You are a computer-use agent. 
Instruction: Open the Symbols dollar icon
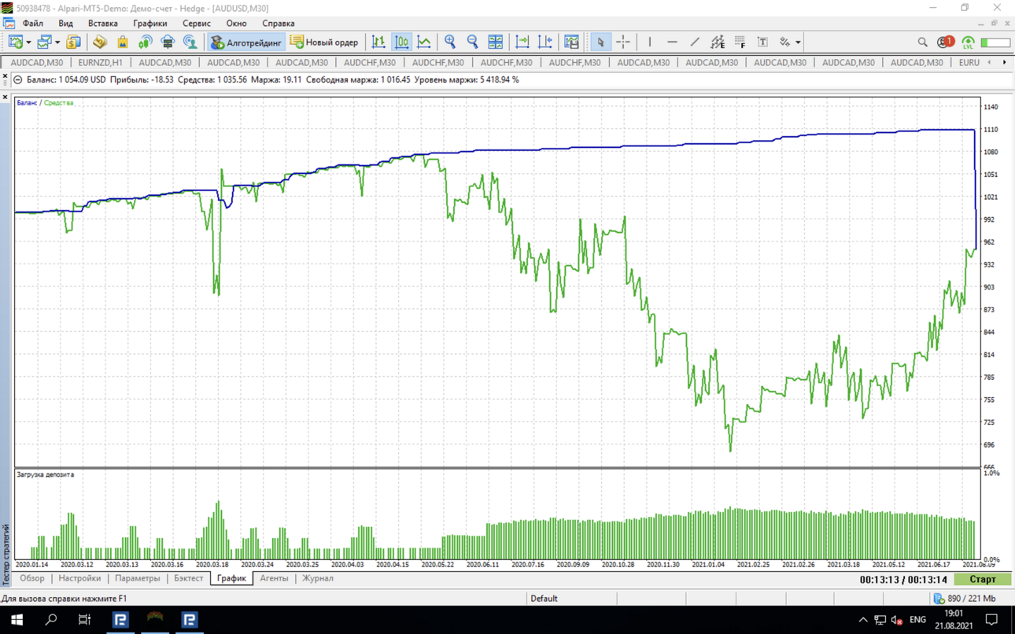tap(73, 42)
